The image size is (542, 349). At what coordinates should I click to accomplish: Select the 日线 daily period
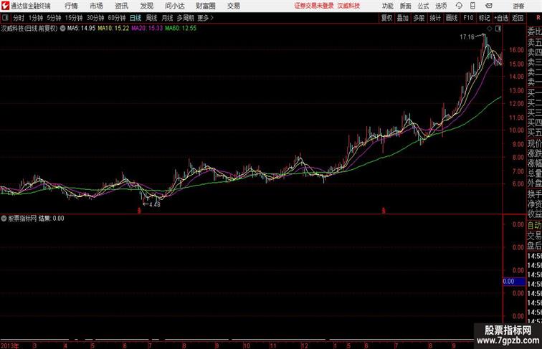135,18
